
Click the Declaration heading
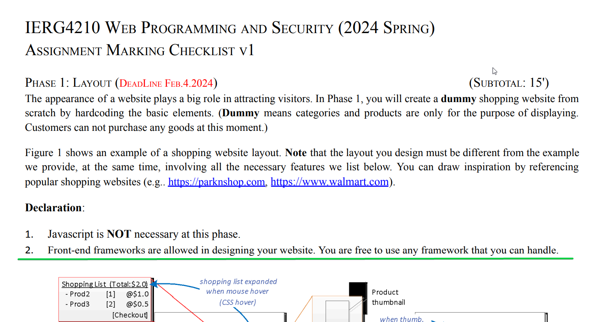pos(54,208)
